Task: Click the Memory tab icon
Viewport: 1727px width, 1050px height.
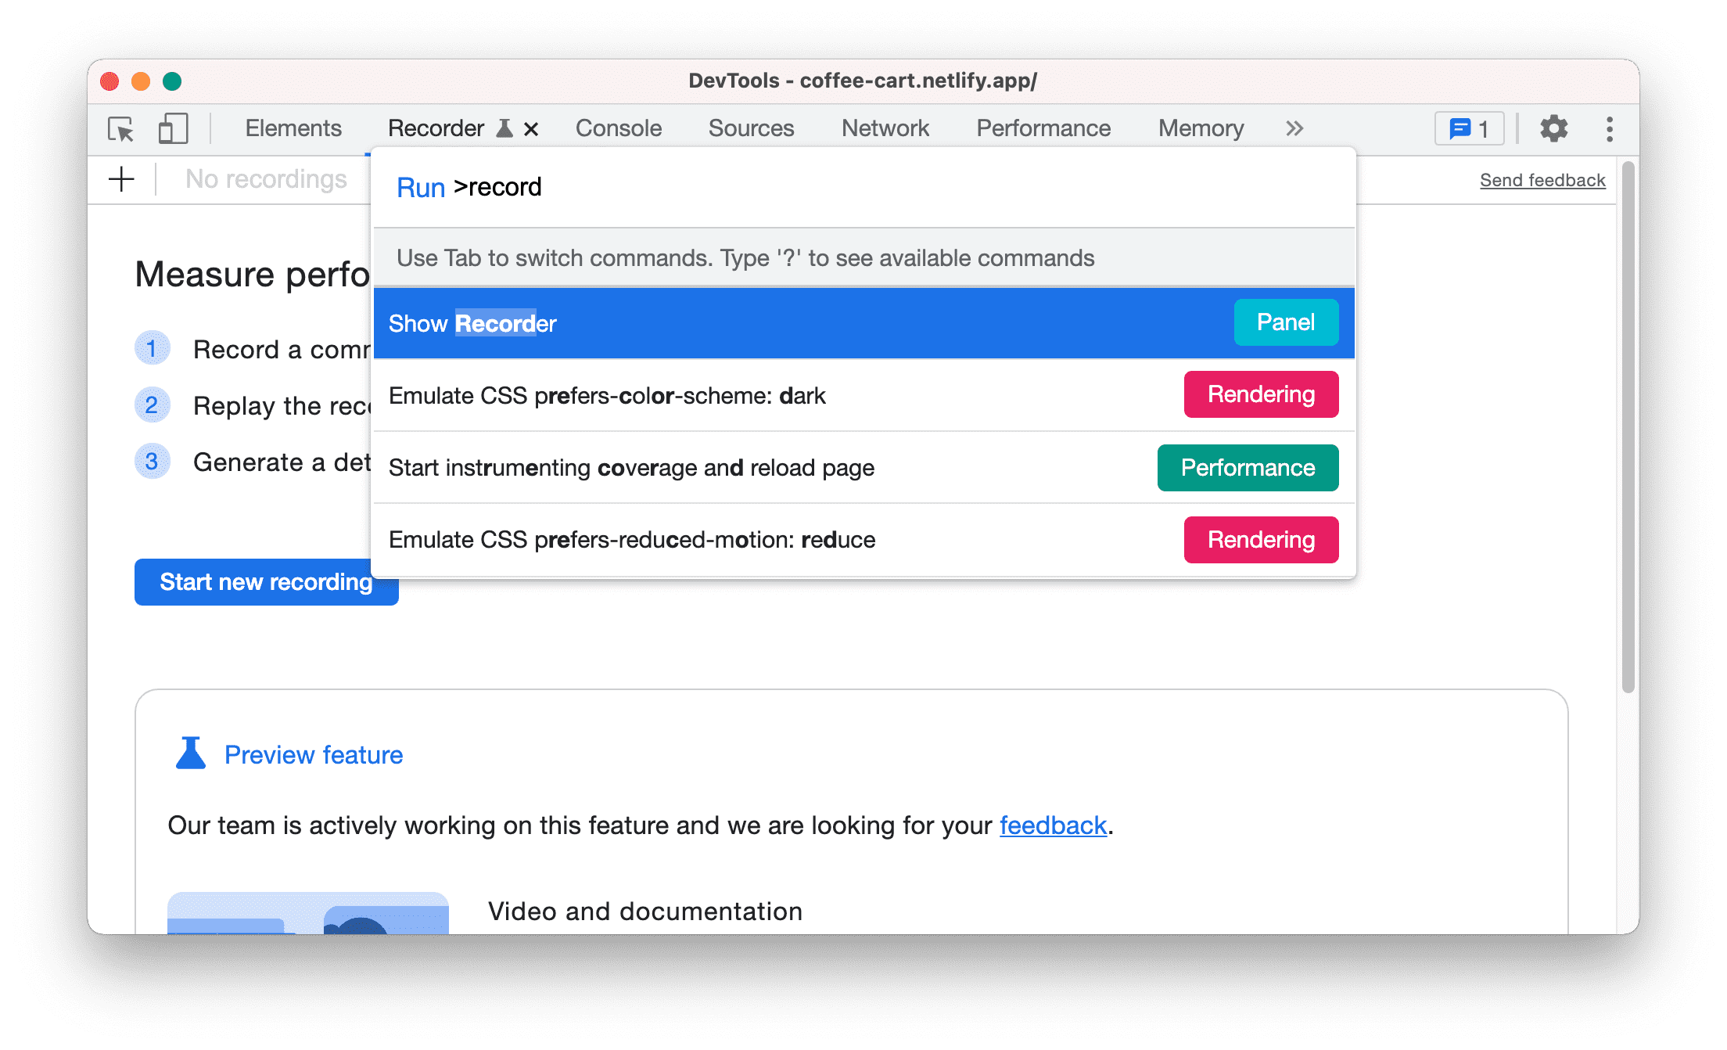Action: [x=1203, y=127]
